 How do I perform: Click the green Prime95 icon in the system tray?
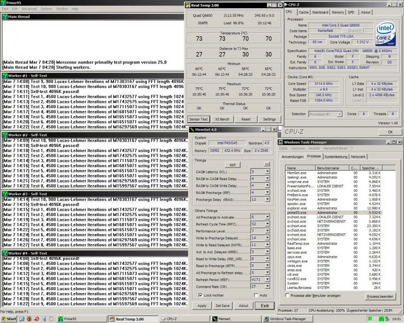click(381, 319)
